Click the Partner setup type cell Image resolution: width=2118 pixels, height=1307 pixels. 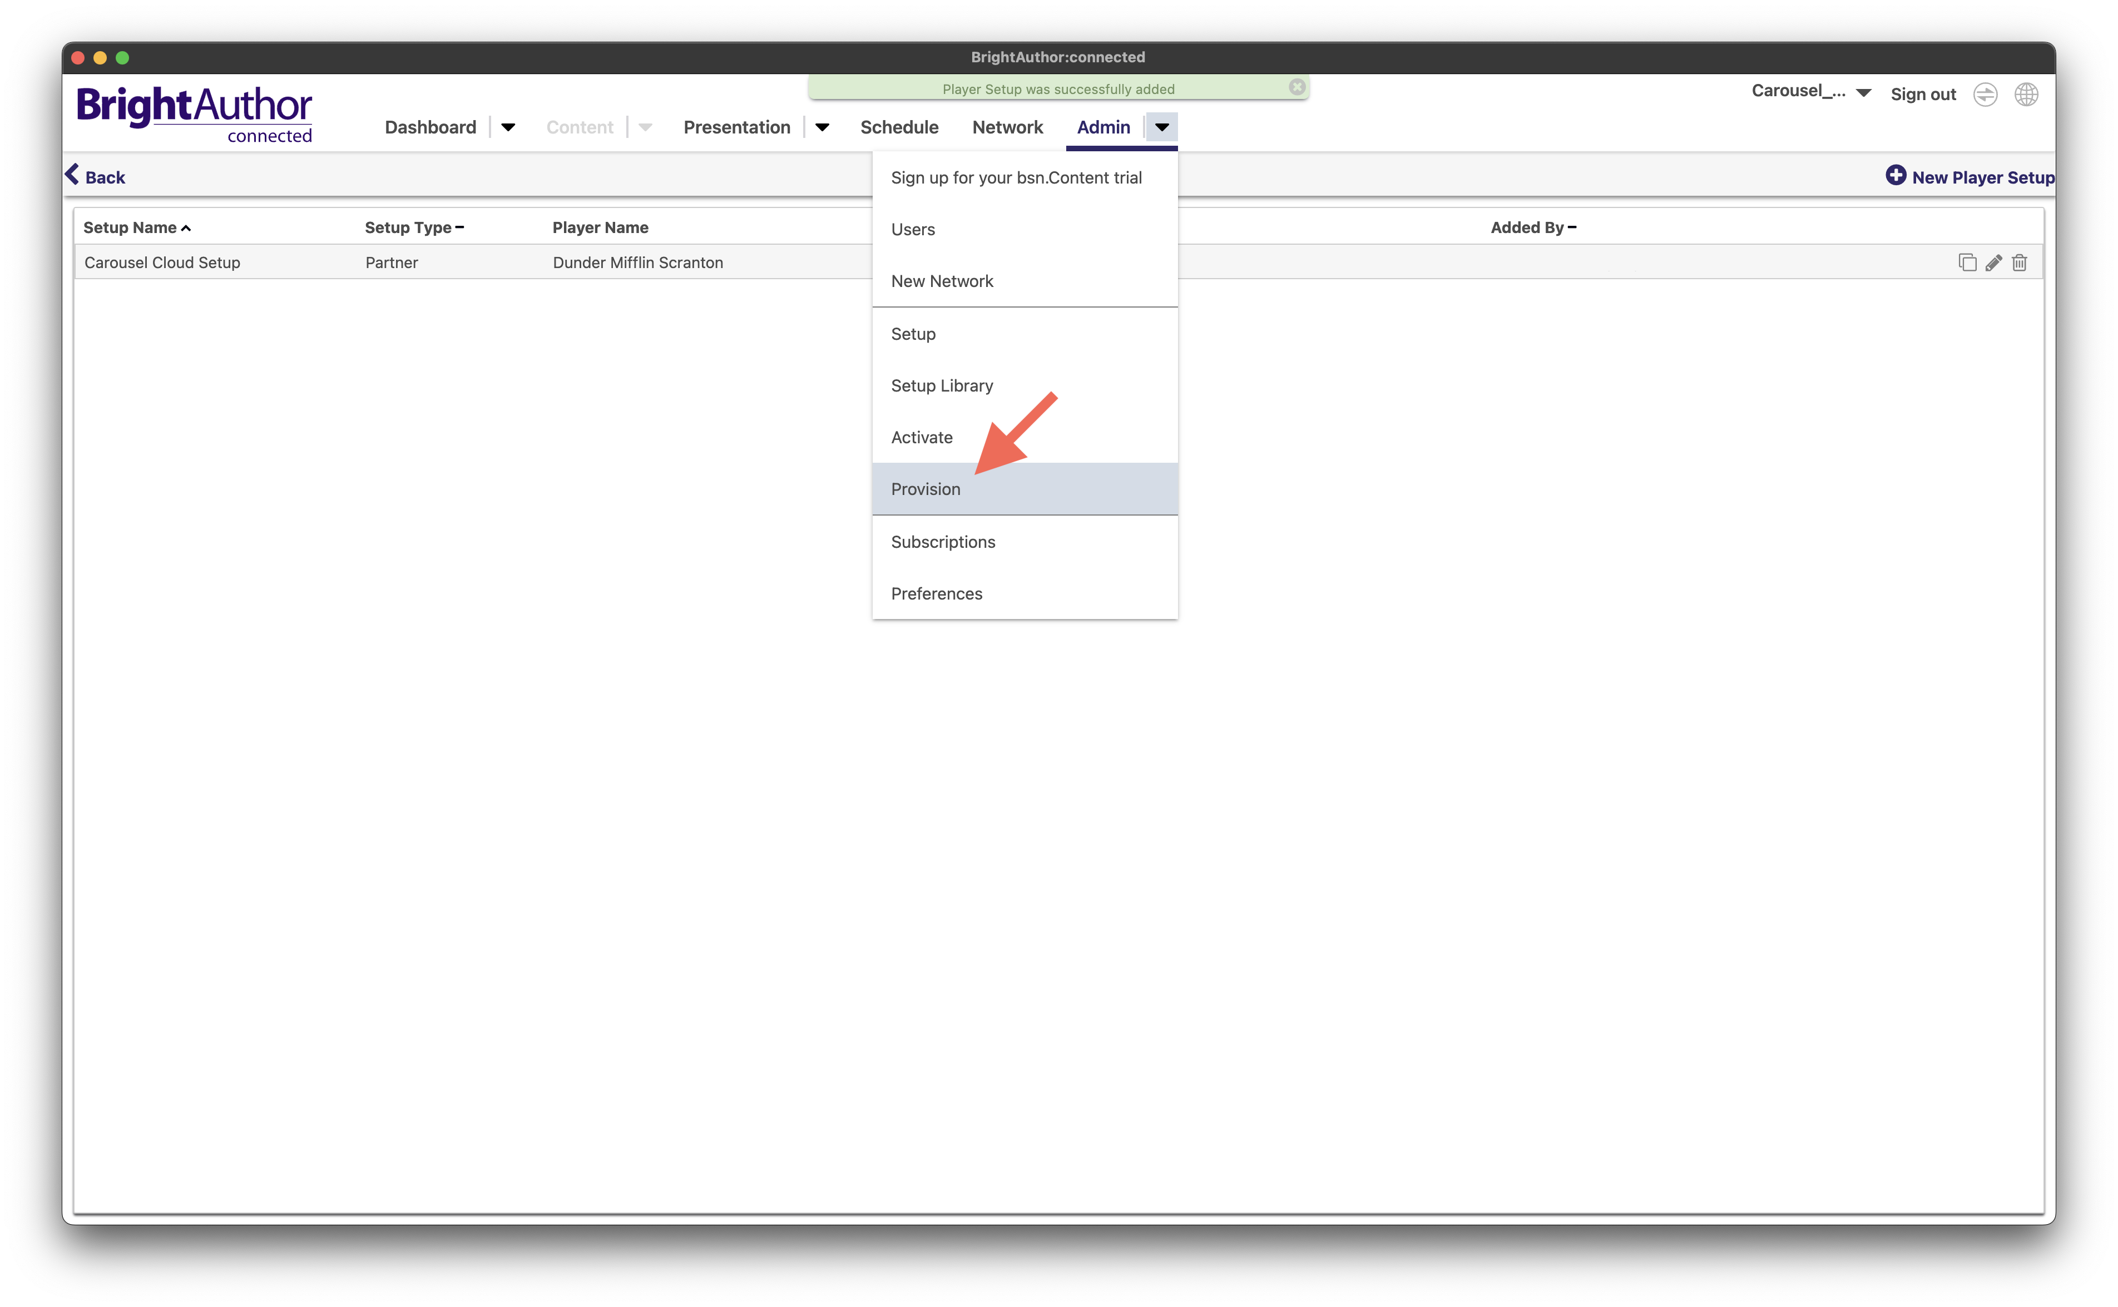(392, 263)
